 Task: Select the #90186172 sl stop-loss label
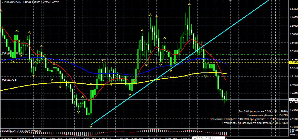click(x=9, y=80)
